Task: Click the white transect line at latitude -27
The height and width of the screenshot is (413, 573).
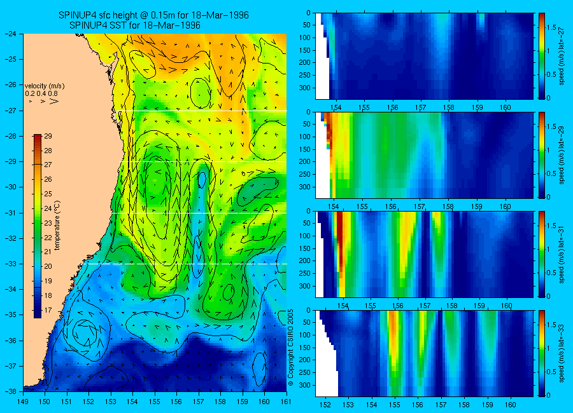Action: [201, 111]
